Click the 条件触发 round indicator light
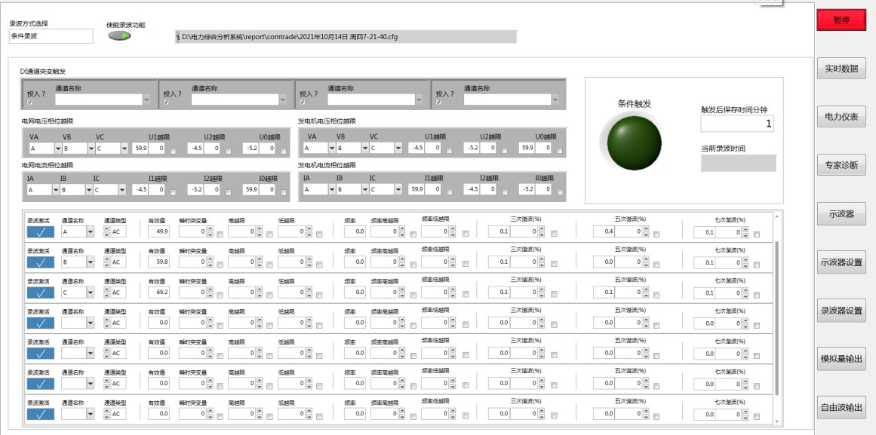The image size is (876, 435). [x=634, y=143]
